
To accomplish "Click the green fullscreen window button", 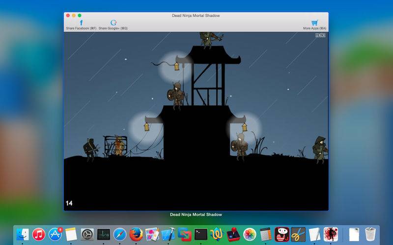I will (x=80, y=16).
